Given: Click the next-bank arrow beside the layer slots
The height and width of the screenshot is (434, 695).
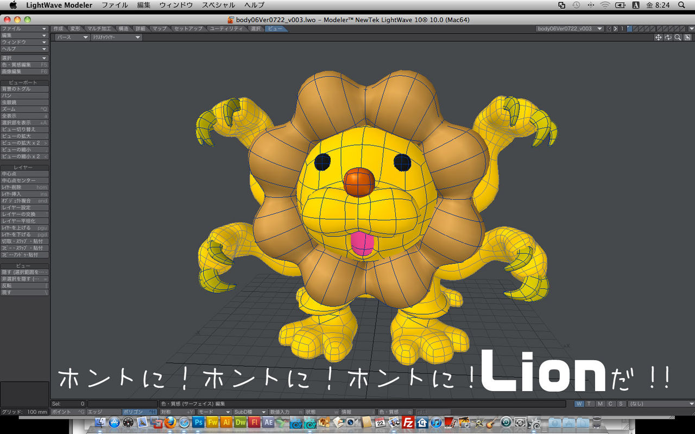Looking at the screenshot, I should [615, 28].
